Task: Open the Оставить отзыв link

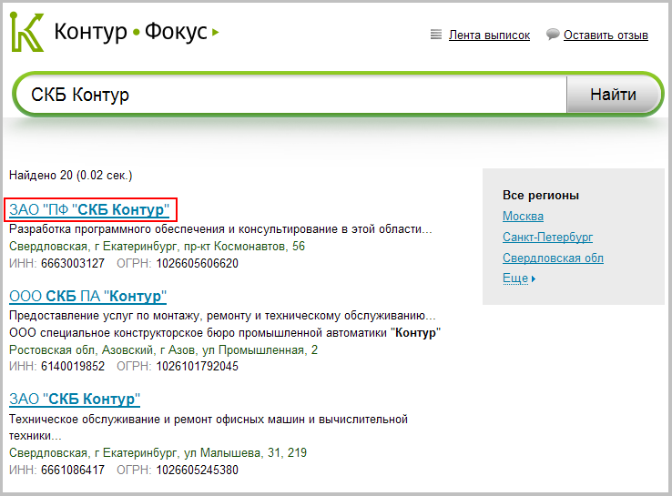Action: coord(606,35)
